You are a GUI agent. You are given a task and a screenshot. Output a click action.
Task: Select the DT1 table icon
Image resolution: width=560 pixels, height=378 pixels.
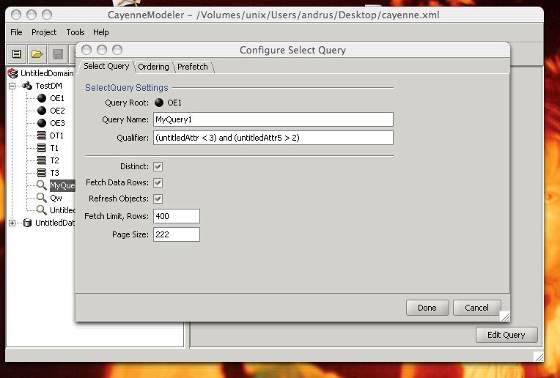(x=42, y=136)
